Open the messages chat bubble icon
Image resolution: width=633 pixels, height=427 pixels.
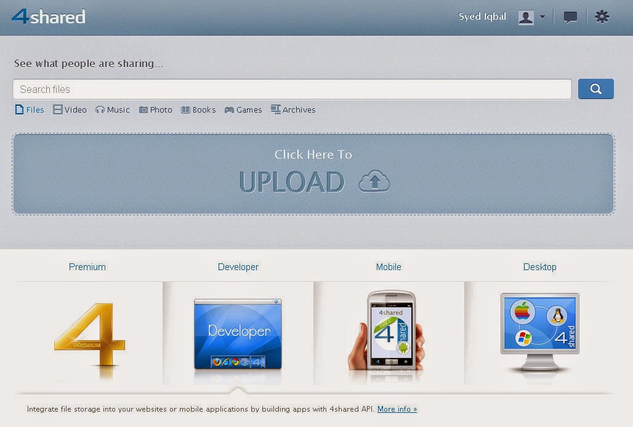point(570,17)
